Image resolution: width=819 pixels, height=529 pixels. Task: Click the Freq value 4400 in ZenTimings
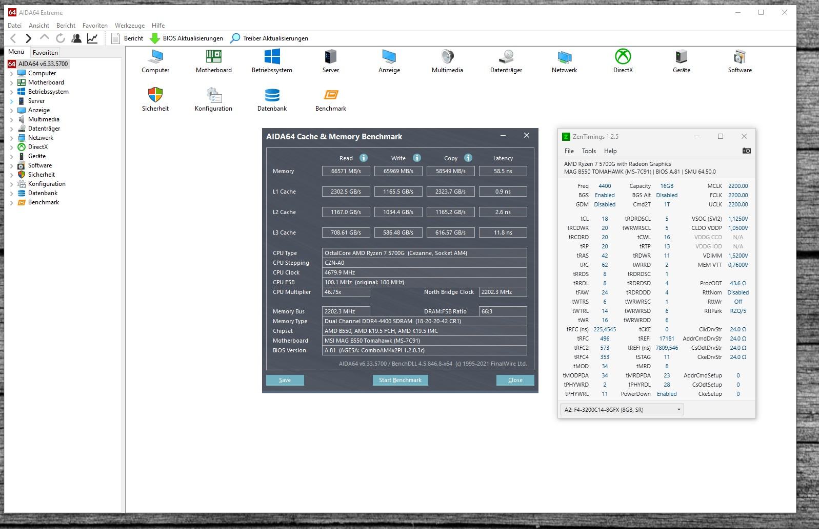[x=605, y=186]
